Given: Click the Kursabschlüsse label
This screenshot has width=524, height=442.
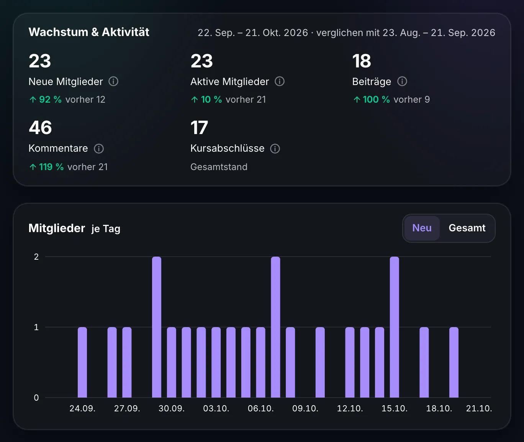Looking at the screenshot, I should click(228, 149).
